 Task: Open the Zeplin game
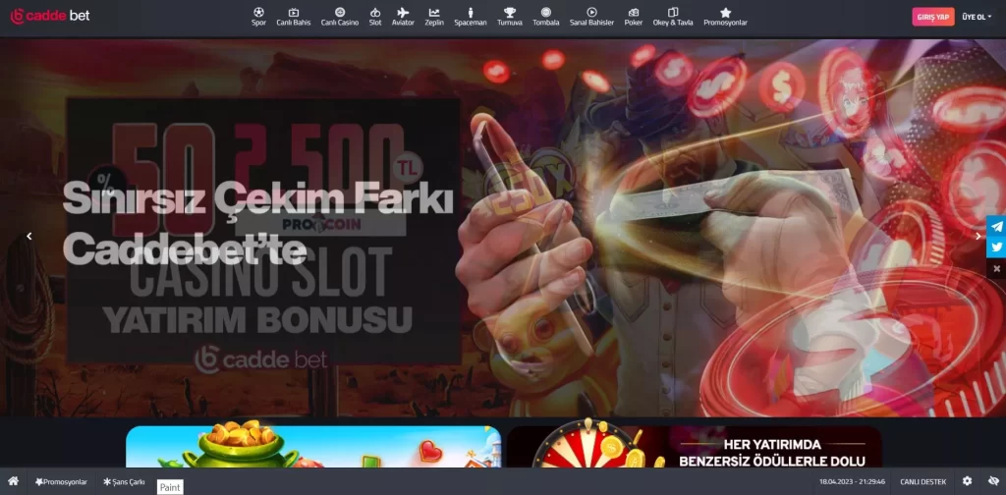(x=434, y=17)
